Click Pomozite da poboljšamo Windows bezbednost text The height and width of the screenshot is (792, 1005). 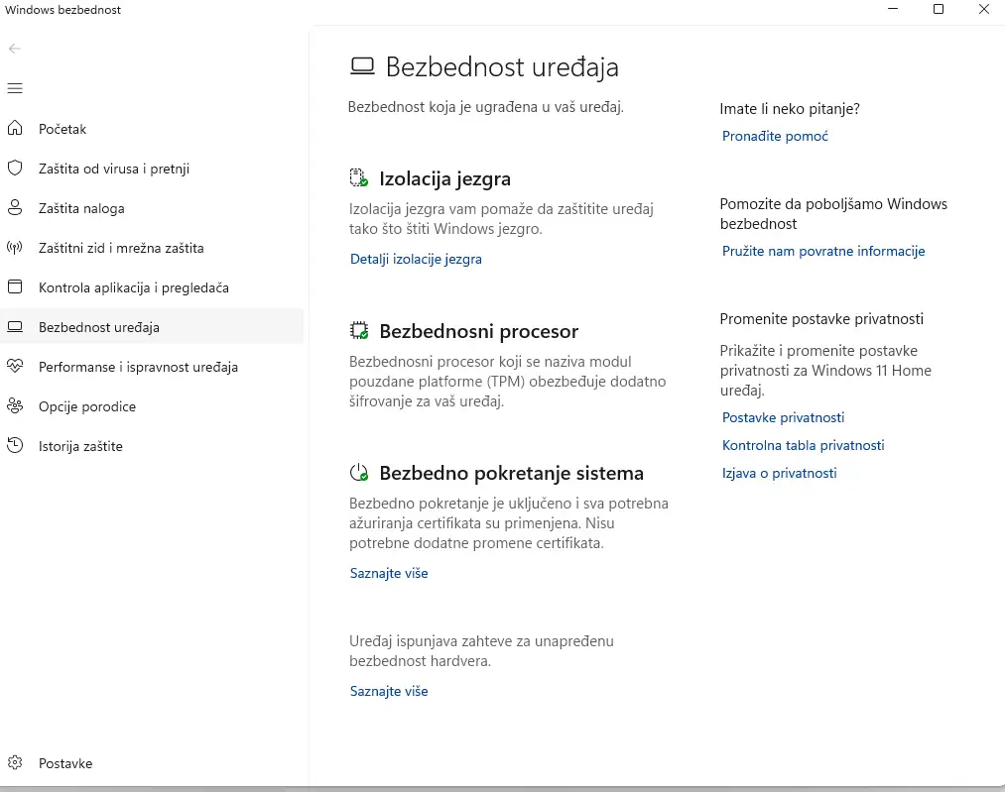click(x=833, y=214)
